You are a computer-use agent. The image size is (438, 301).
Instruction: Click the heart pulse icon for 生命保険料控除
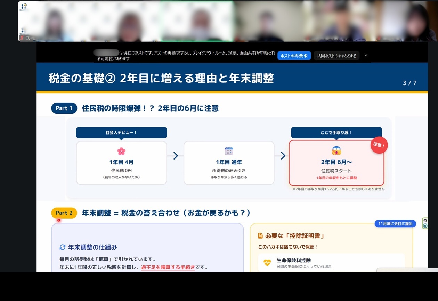tap(267, 263)
